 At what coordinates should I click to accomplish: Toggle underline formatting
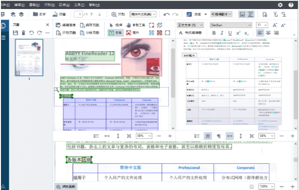tap(230, 33)
